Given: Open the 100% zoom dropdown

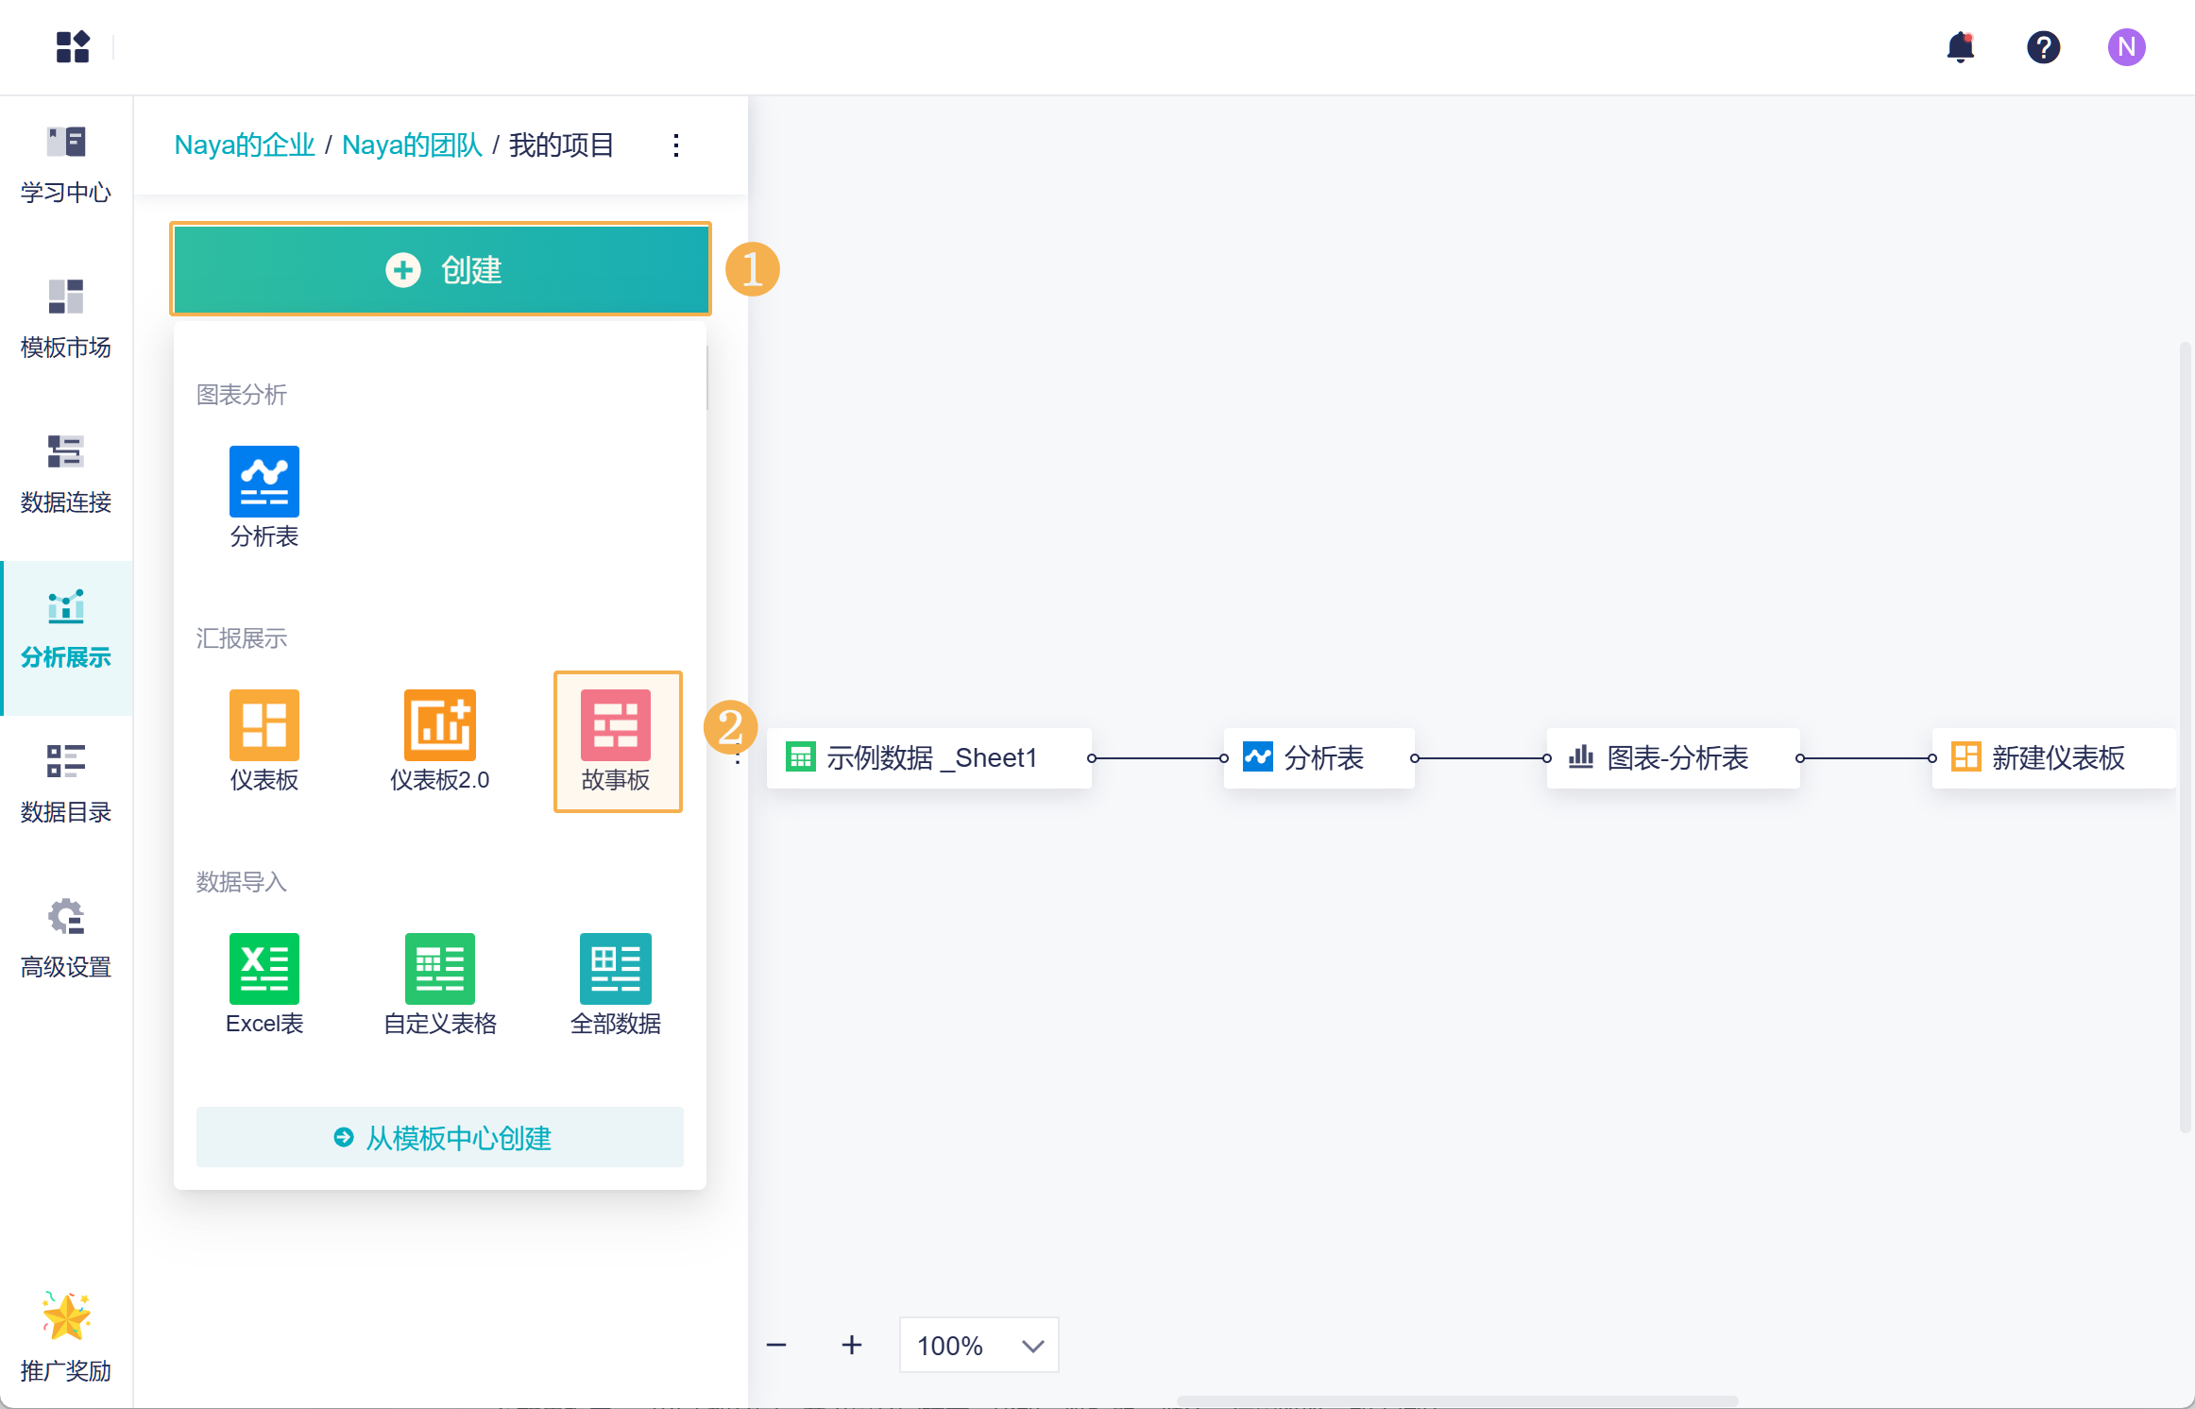Looking at the screenshot, I should click(978, 1345).
